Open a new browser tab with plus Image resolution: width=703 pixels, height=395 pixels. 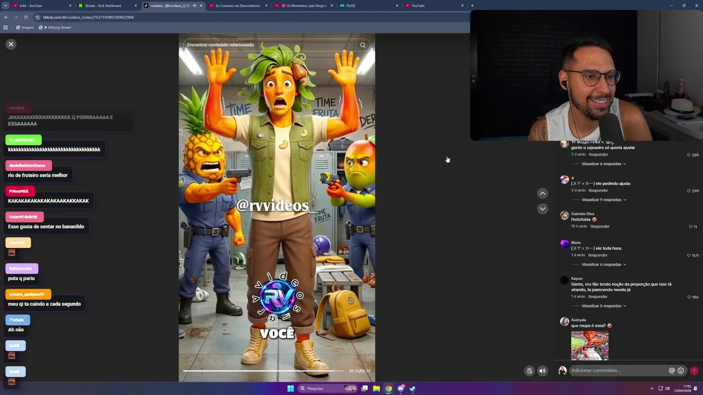(472, 5)
